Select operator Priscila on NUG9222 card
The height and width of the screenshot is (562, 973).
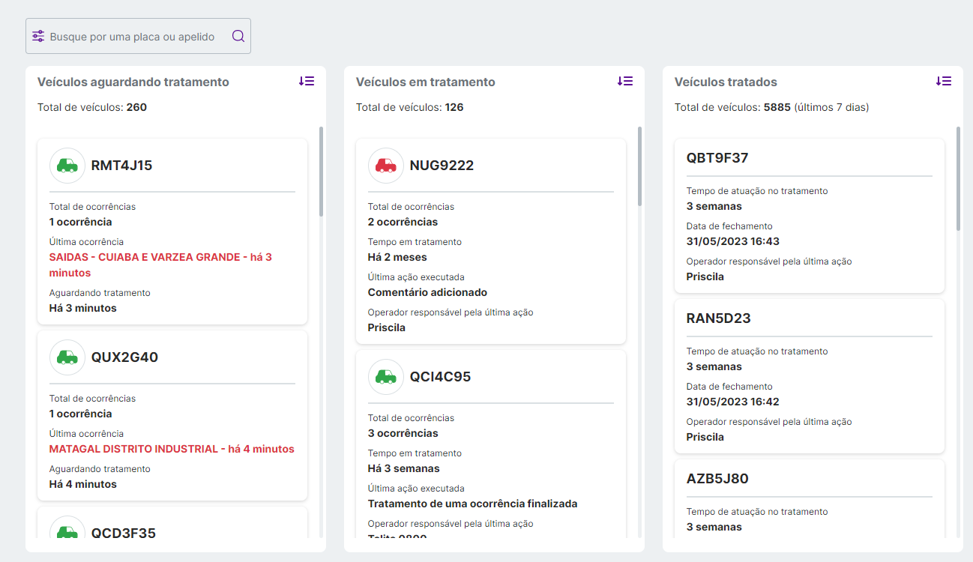pyautogui.click(x=386, y=327)
